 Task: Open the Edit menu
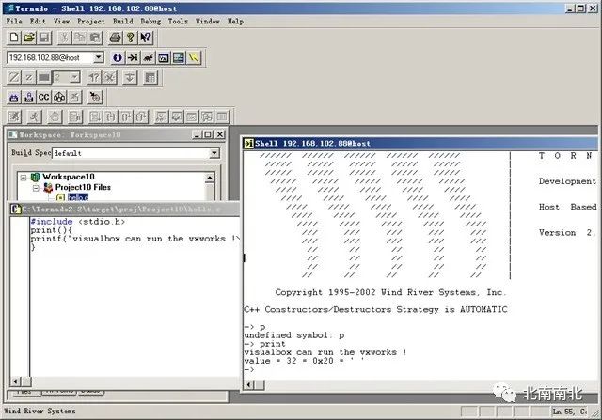(38, 21)
